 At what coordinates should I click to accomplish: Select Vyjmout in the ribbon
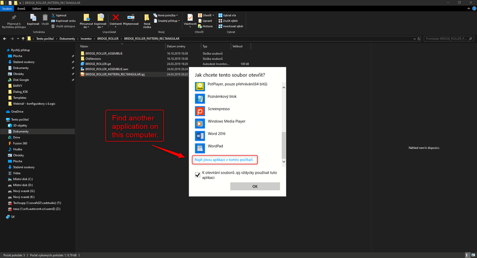[59, 15]
